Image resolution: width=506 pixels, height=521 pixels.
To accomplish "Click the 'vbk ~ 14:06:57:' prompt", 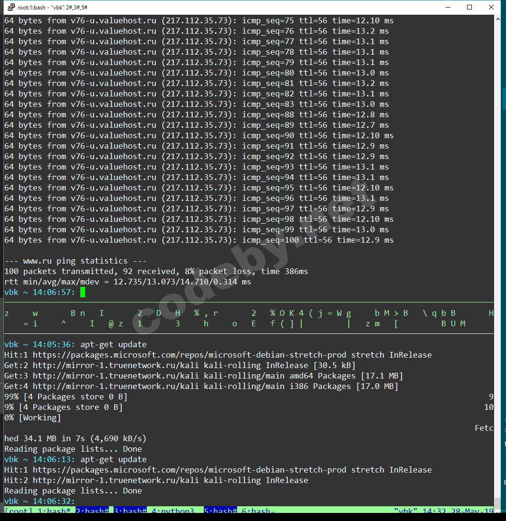I will 40,293.
